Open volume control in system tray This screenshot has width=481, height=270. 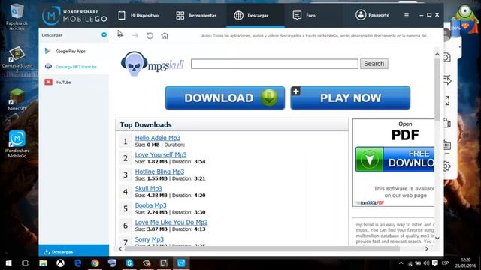(426, 263)
